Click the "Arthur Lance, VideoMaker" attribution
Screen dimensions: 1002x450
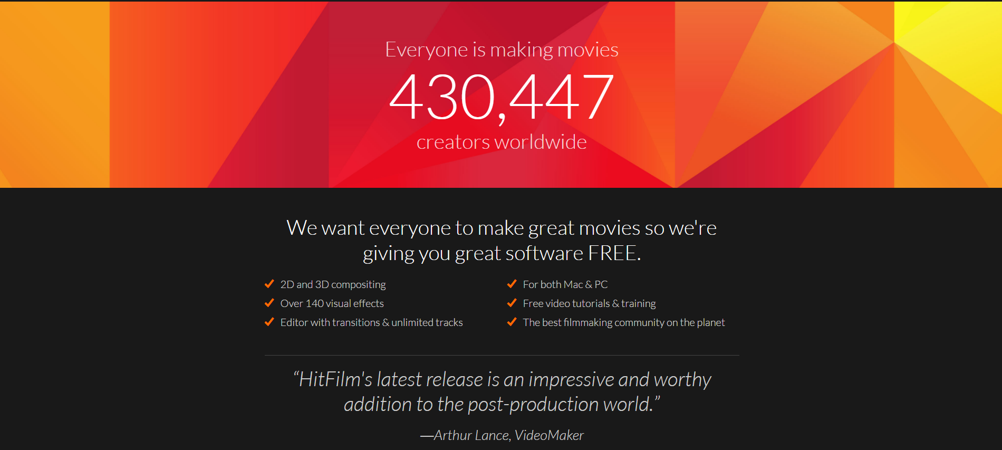pyautogui.click(x=502, y=435)
